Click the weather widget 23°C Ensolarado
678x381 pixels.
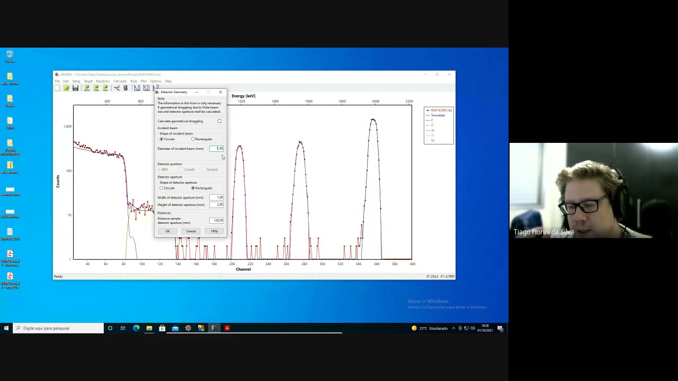tap(430, 328)
